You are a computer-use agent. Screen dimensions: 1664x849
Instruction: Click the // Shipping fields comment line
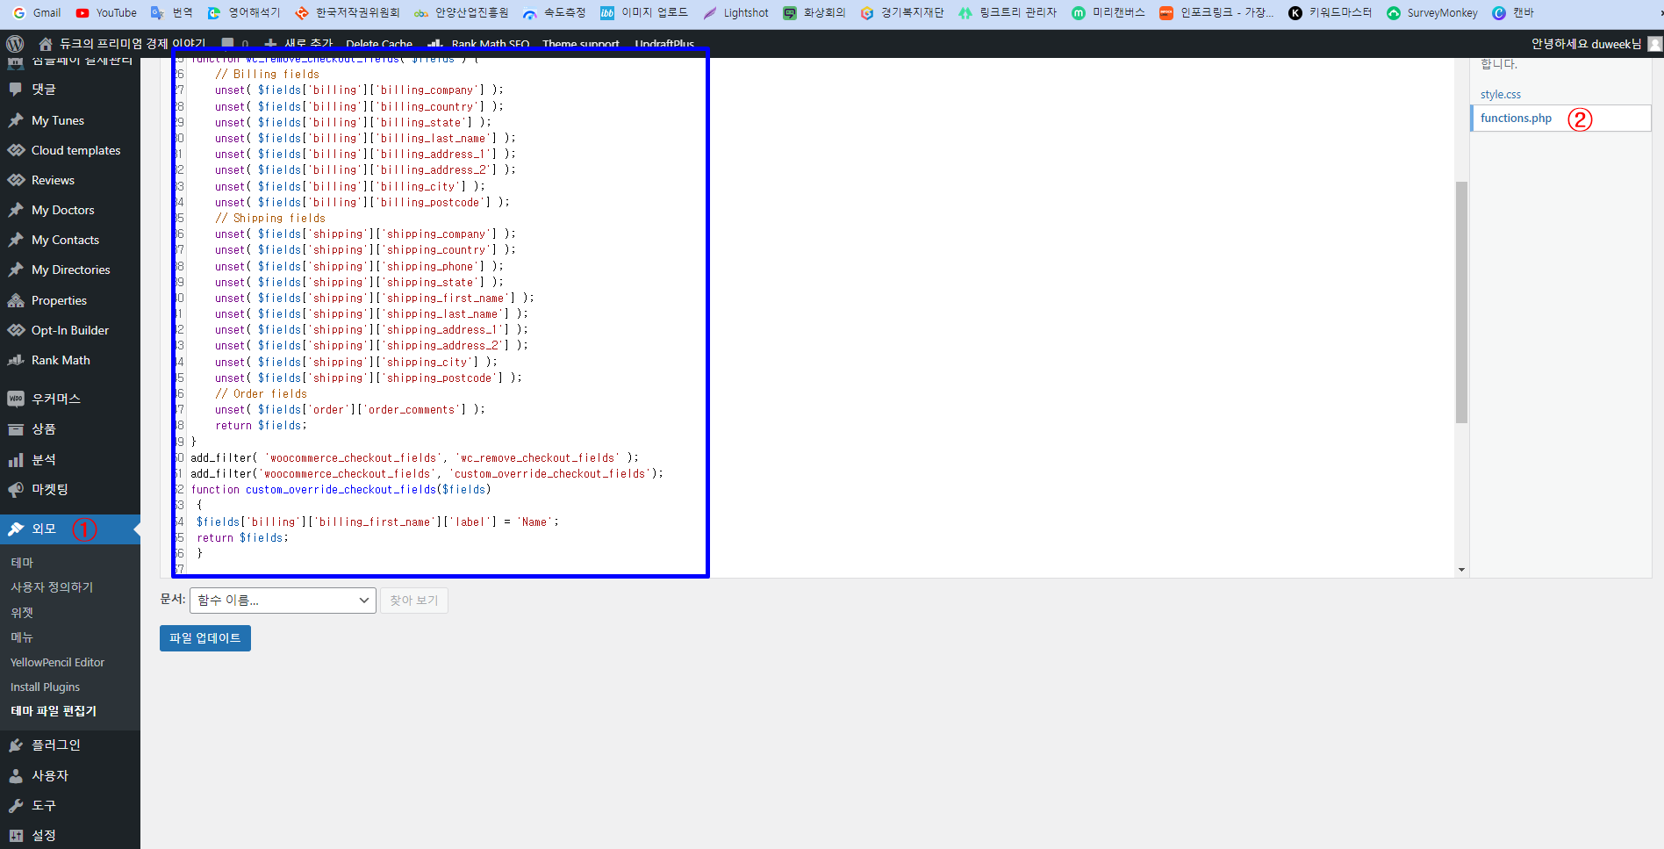click(x=270, y=218)
